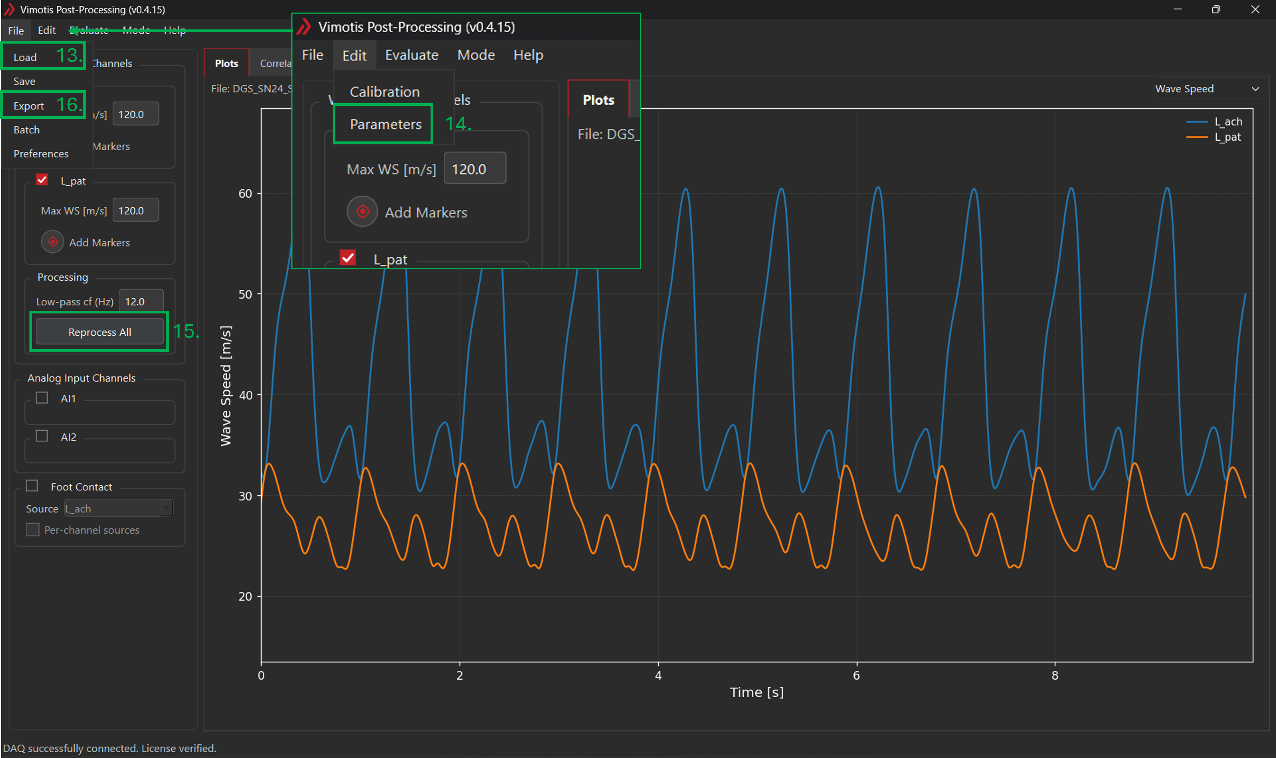Open the Source dropdown showing L_ach
This screenshot has width=1276, height=758.
119,508
